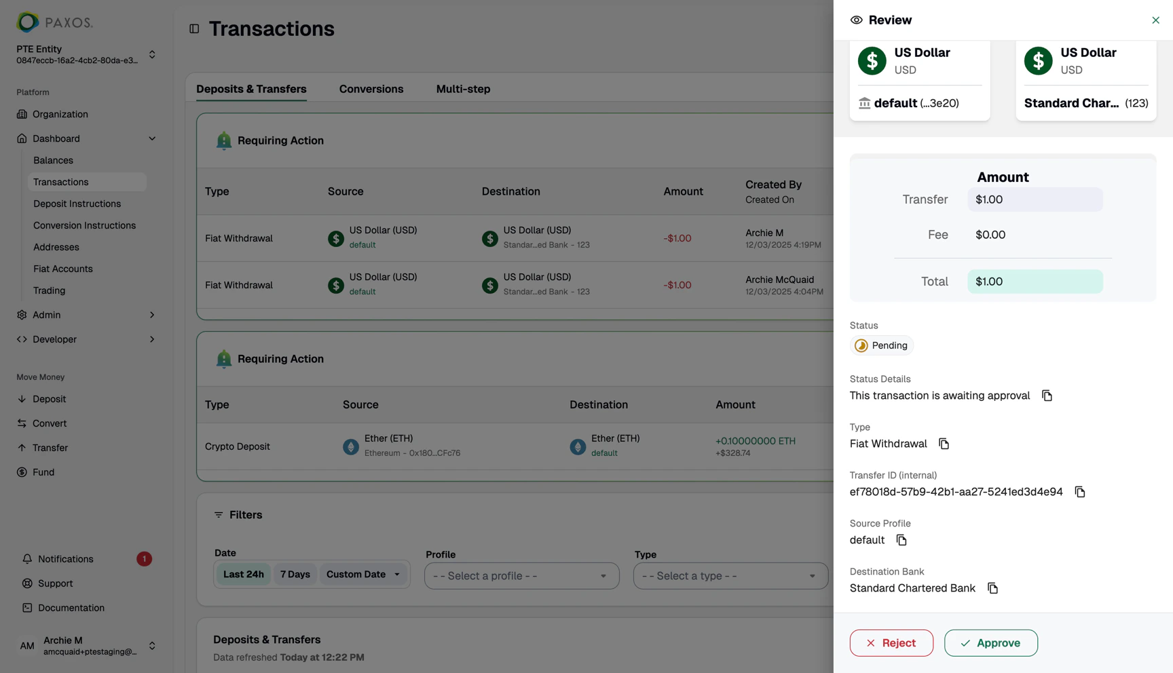Copy the Fiat Withdrawal type
This screenshot has height=673, width=1173.
click(944, 444)
